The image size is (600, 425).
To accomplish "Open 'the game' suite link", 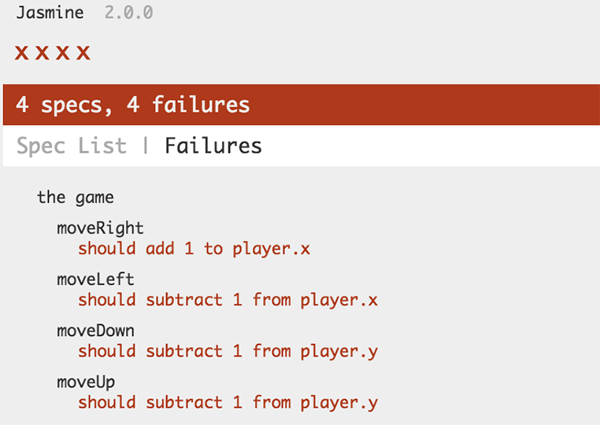I will click(76, 198).
